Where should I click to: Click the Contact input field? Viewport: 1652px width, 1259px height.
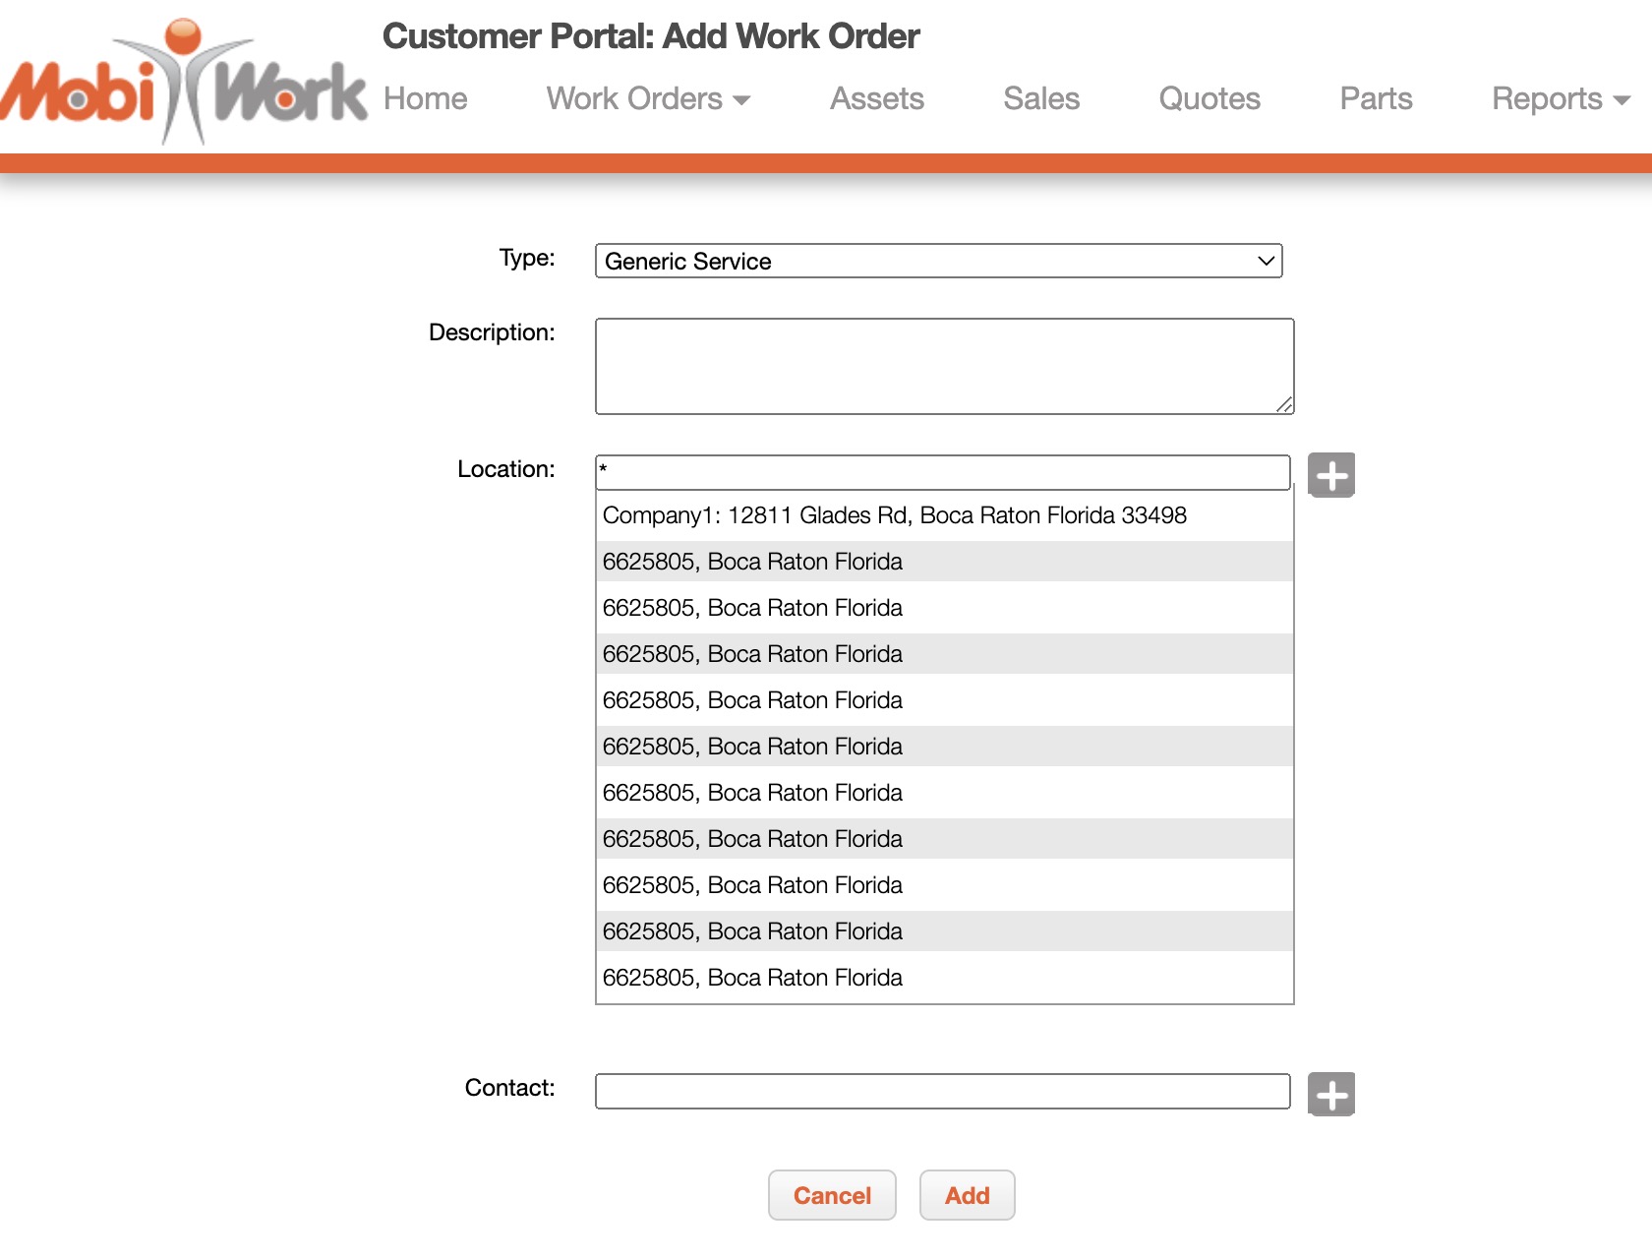click(941, 1091)
